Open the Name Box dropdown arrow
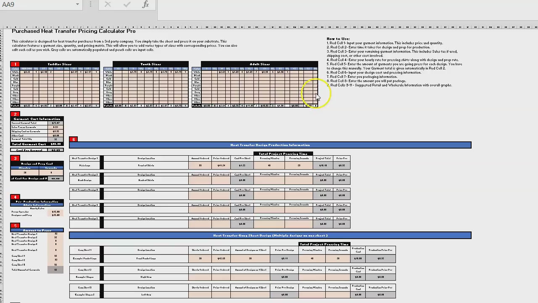This screenshot has height=303, width=538. coord(77,5)
